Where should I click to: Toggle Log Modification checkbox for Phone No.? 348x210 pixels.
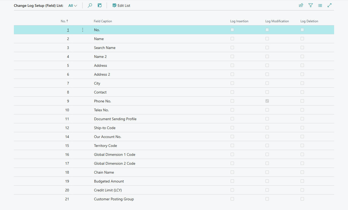(267, 101)
